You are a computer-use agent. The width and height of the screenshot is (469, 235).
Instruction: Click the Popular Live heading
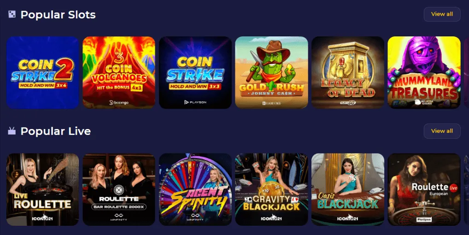click(56, 131)
